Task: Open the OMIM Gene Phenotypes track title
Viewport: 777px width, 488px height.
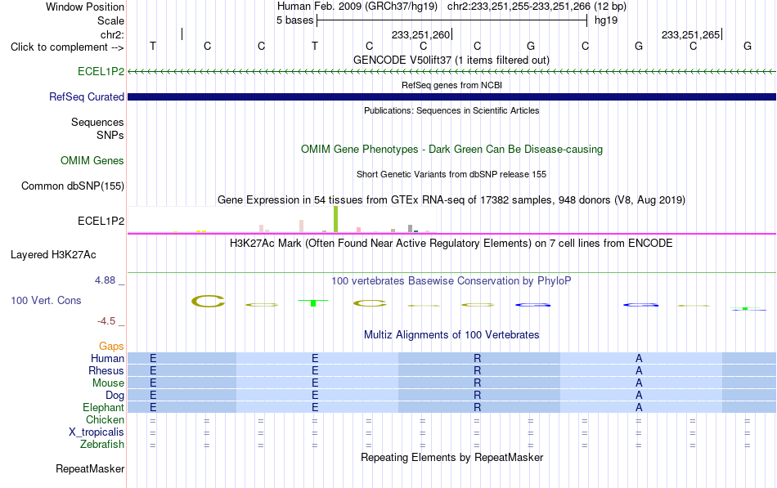Action: pos(451,149)
